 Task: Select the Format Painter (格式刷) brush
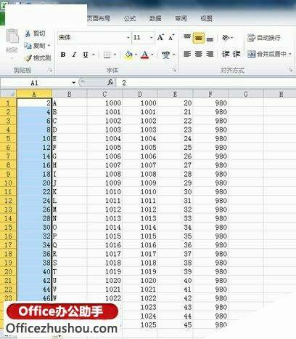[28, 58]
